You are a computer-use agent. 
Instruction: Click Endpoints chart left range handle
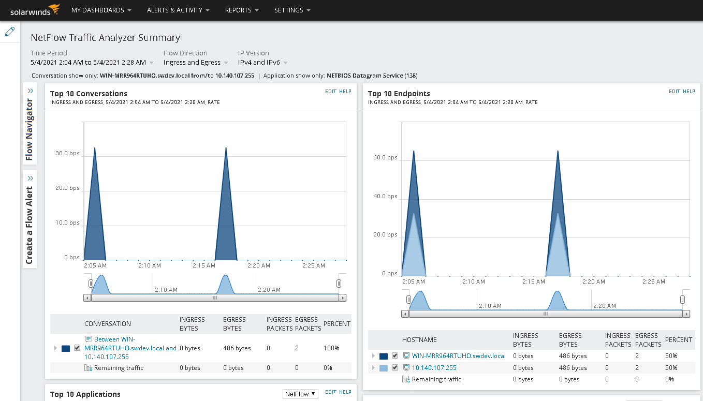pos(408,300)
